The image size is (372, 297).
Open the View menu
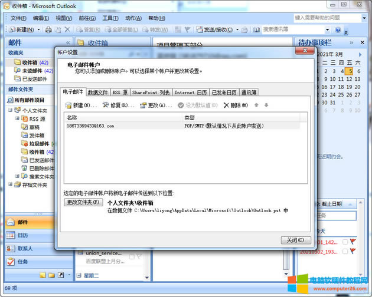[64, 18]
